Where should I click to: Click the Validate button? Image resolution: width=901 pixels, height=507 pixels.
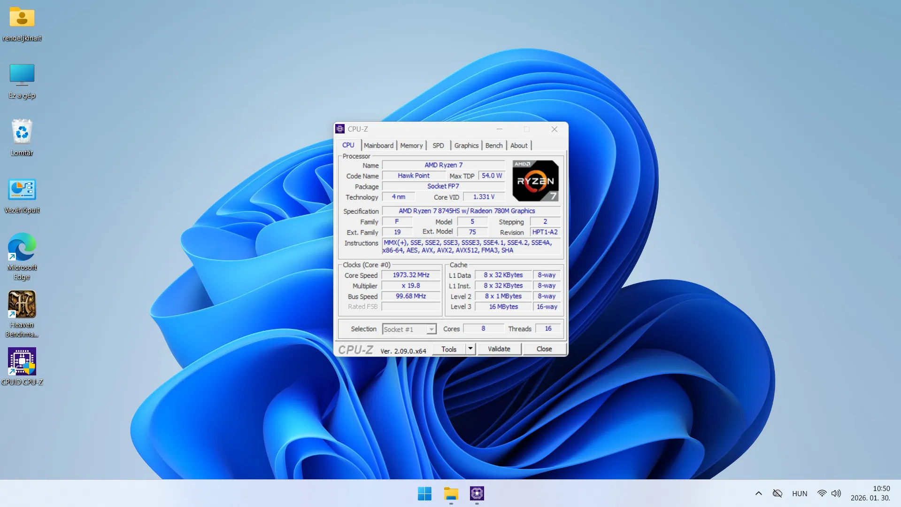point(499,349)
